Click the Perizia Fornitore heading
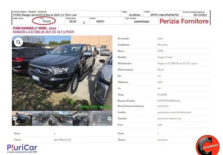 point(184,21)
